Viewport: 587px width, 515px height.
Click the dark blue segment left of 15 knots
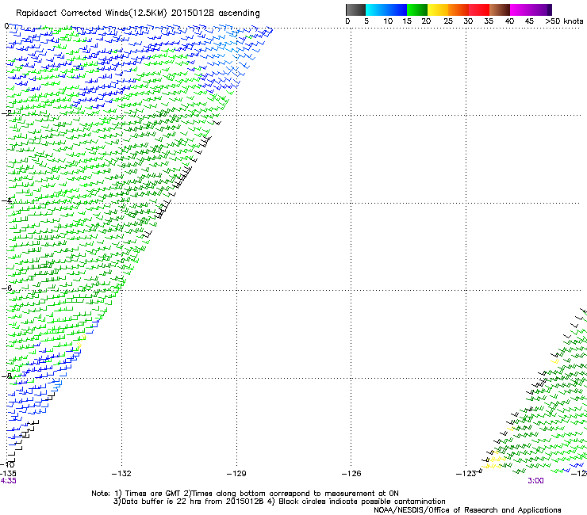point(397,10)
